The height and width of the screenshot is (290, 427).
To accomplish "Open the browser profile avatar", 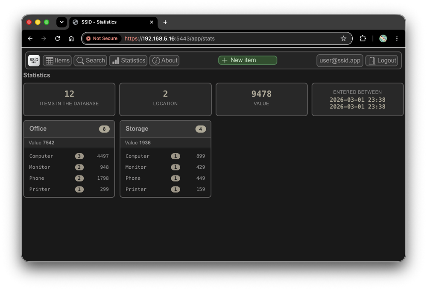I will click(383, 39).
